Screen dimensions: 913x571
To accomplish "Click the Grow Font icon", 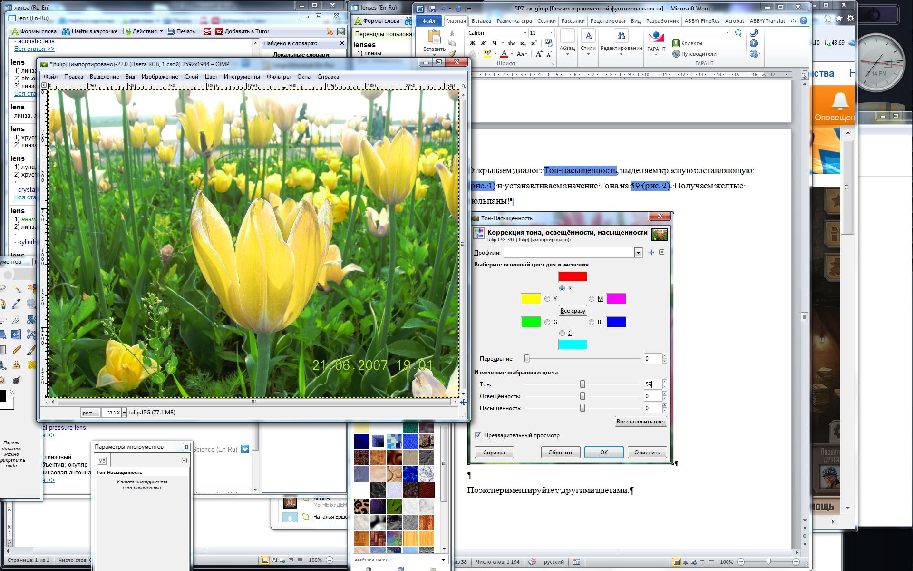I will 539,54.
